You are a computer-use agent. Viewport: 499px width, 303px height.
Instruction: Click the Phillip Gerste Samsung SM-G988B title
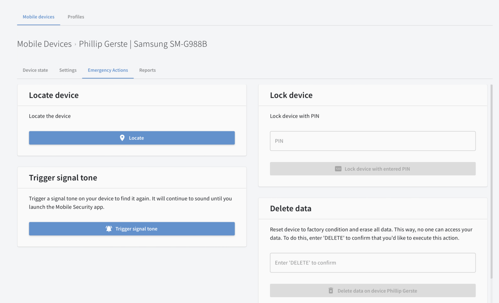click(143, 44)
